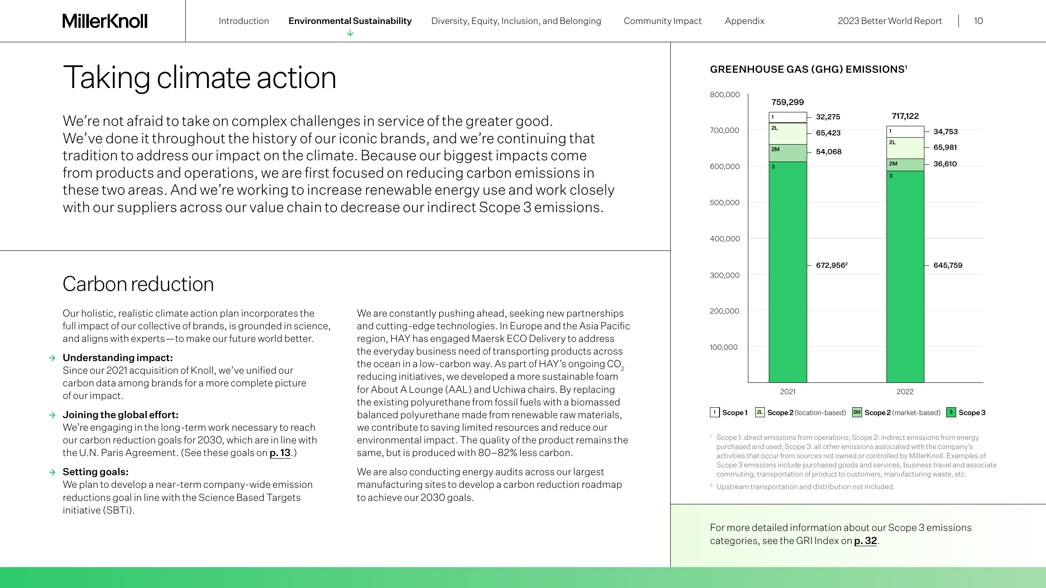The image size is (1046, 588).
Task: Follow the p. 32 GRI Index link
Action: click(x=865, y=541)
